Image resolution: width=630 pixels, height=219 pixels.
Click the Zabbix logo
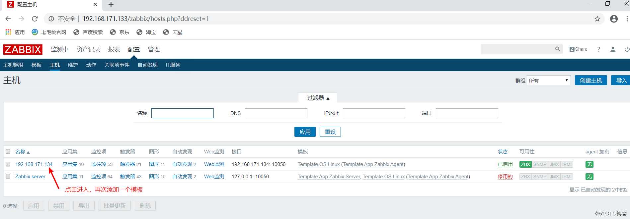(x=23, y=49)
